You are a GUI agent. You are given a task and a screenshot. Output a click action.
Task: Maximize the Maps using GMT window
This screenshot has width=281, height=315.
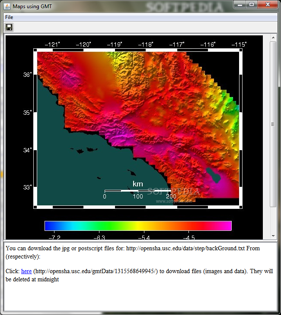pos(252,4)
